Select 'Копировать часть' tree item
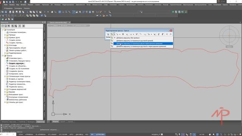 click(16, 74)
